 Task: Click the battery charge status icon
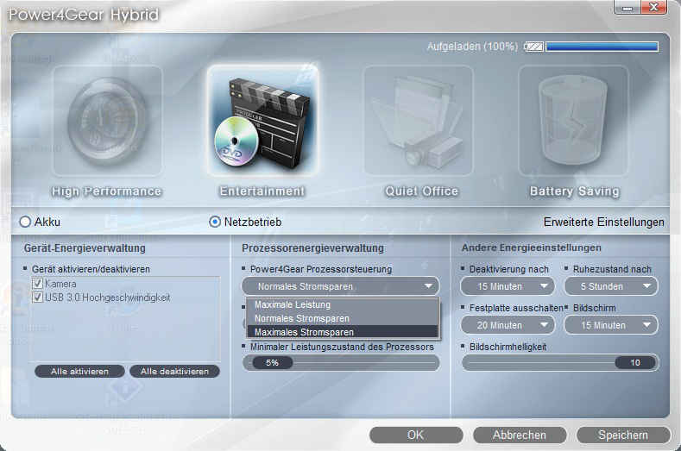(x=533, y=47)
